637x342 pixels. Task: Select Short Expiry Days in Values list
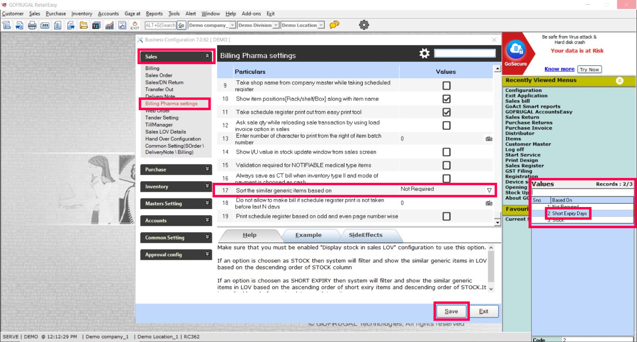(569, 213)
